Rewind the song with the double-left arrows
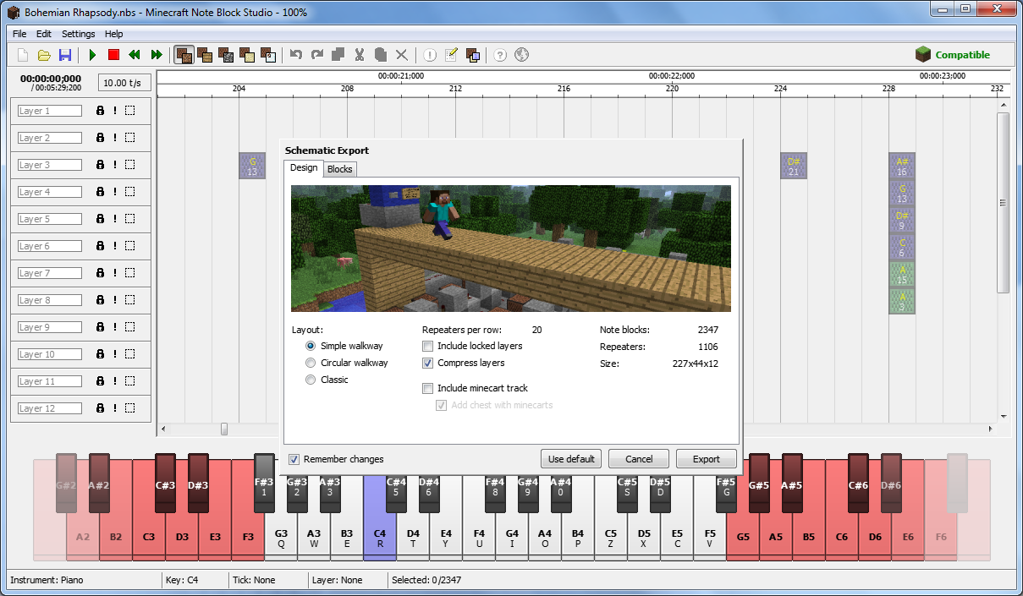The height and width of the screenshot is (596, 1023). tap(135, 55)
